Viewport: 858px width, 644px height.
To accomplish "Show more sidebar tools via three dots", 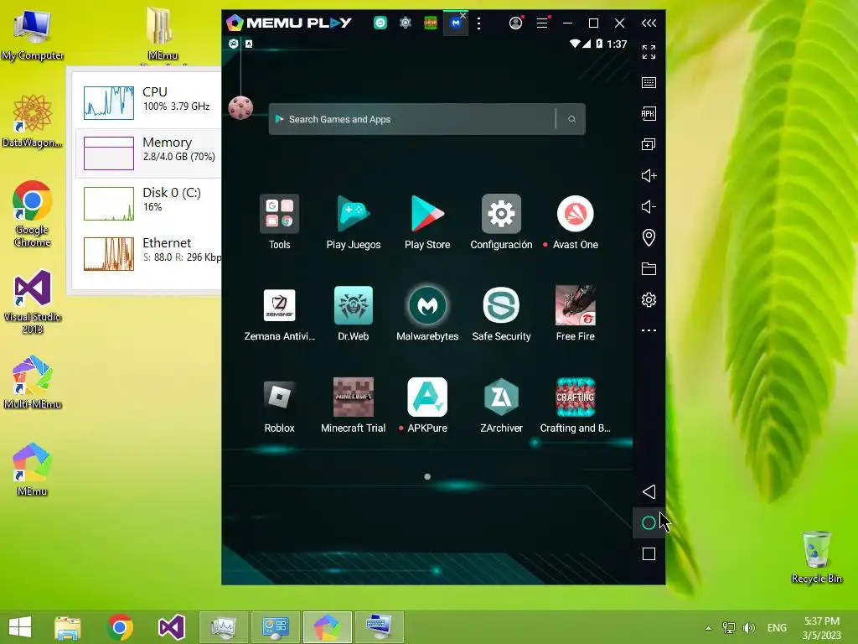I will coord(649,330).
